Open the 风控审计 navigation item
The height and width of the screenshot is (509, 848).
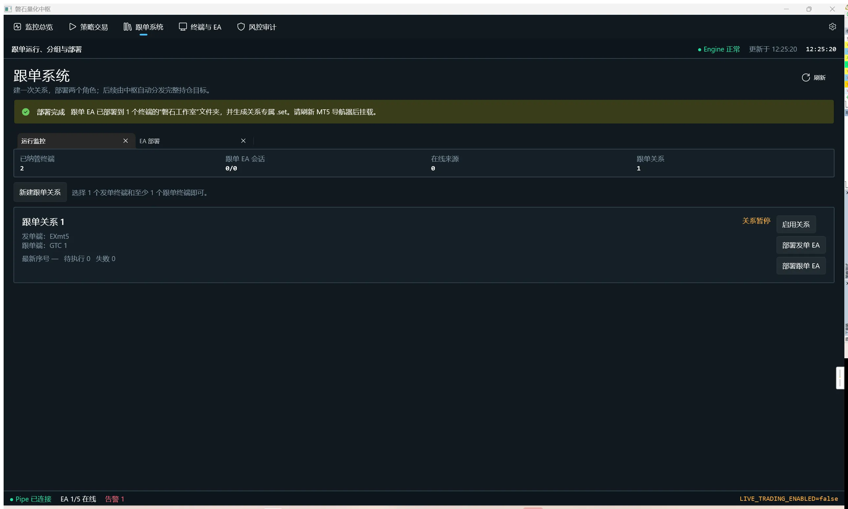(257, 27)
